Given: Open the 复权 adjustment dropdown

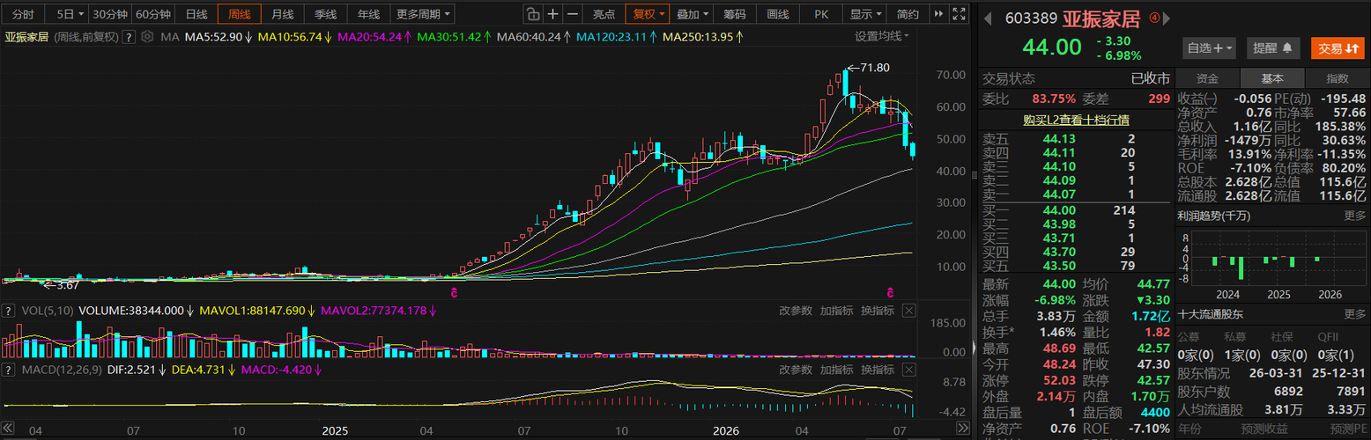Looking at the screenshot, I should (648, 14).
